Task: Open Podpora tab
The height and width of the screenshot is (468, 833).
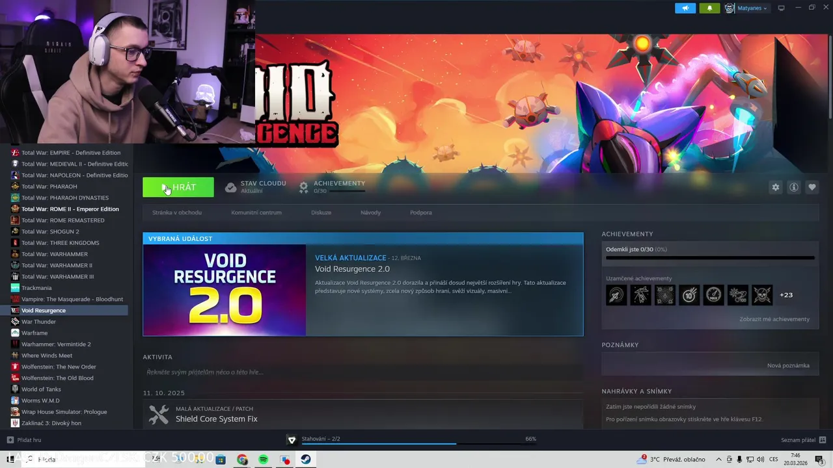Action: pyautogui.click(x=421, y=213)
